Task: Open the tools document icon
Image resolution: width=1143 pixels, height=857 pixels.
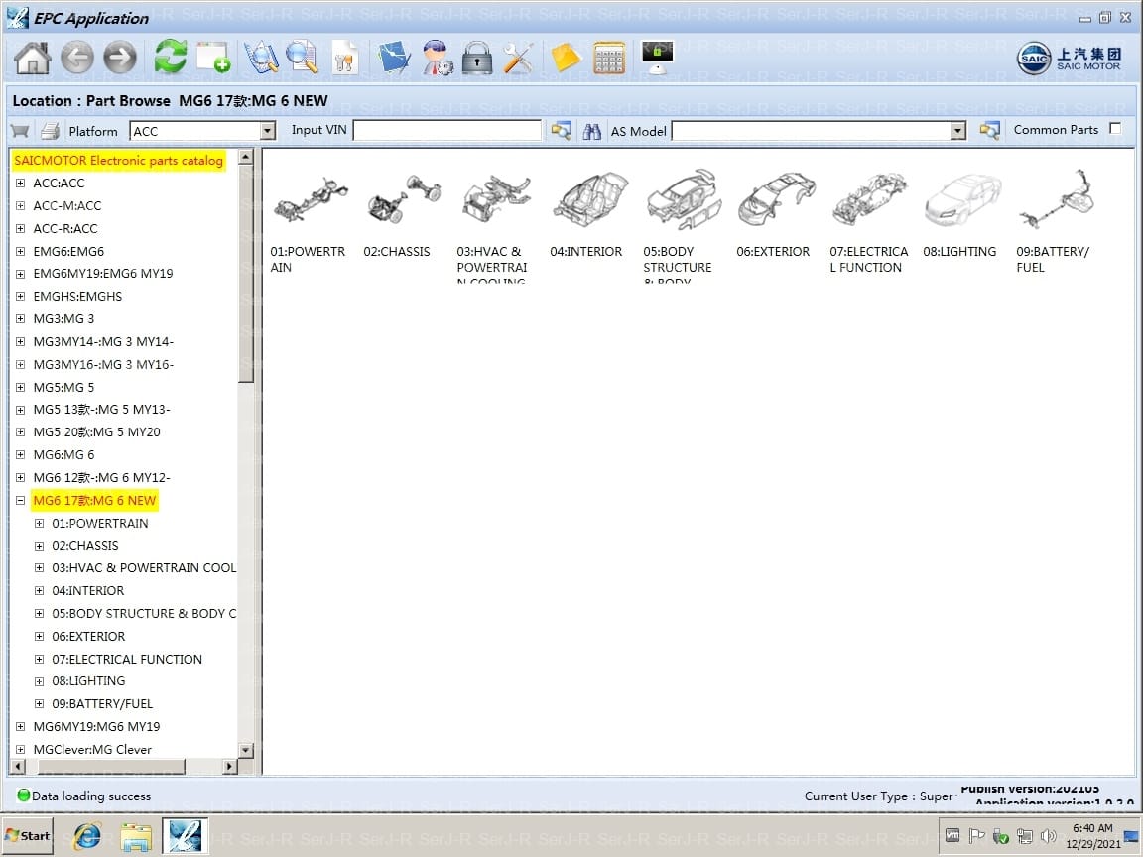Action: tap(344, 58)
